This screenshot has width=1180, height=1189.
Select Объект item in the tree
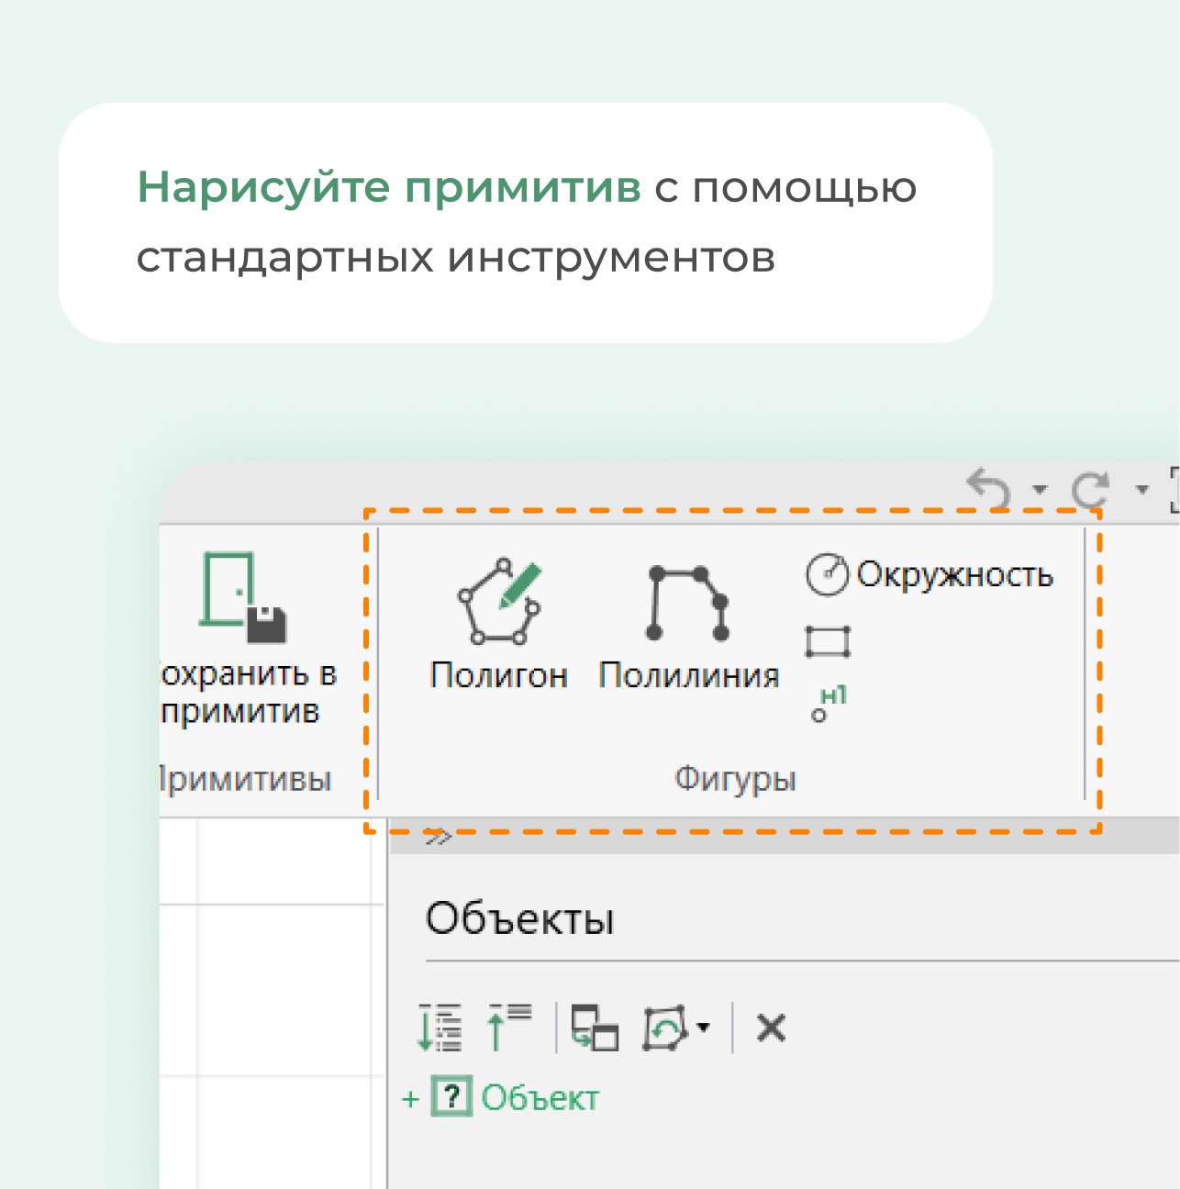[x=540, y=1098]
